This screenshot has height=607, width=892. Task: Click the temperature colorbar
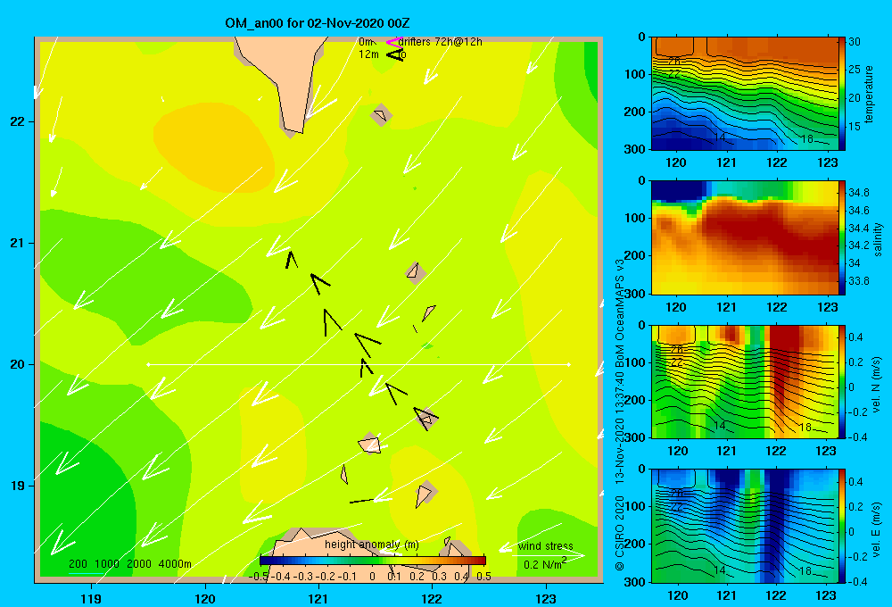pyautogui.click(x=842, y=94)
